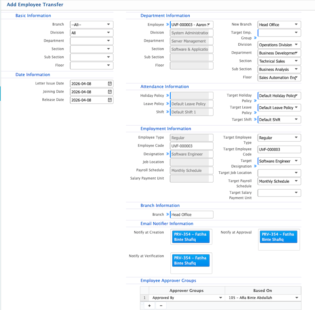Click double-arrow icon beside Branch Information's Branch
The image size is (315, 310).
point(167,214)
